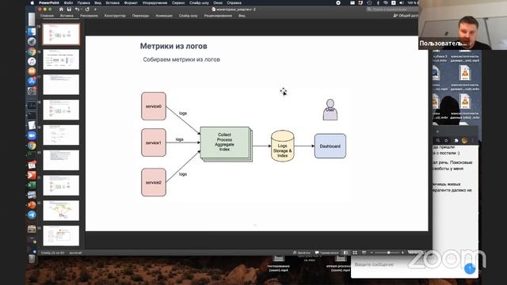The width and height of the screenshot is (507, 285).
Task: Open the Правка menu
Action: (83, 2)
